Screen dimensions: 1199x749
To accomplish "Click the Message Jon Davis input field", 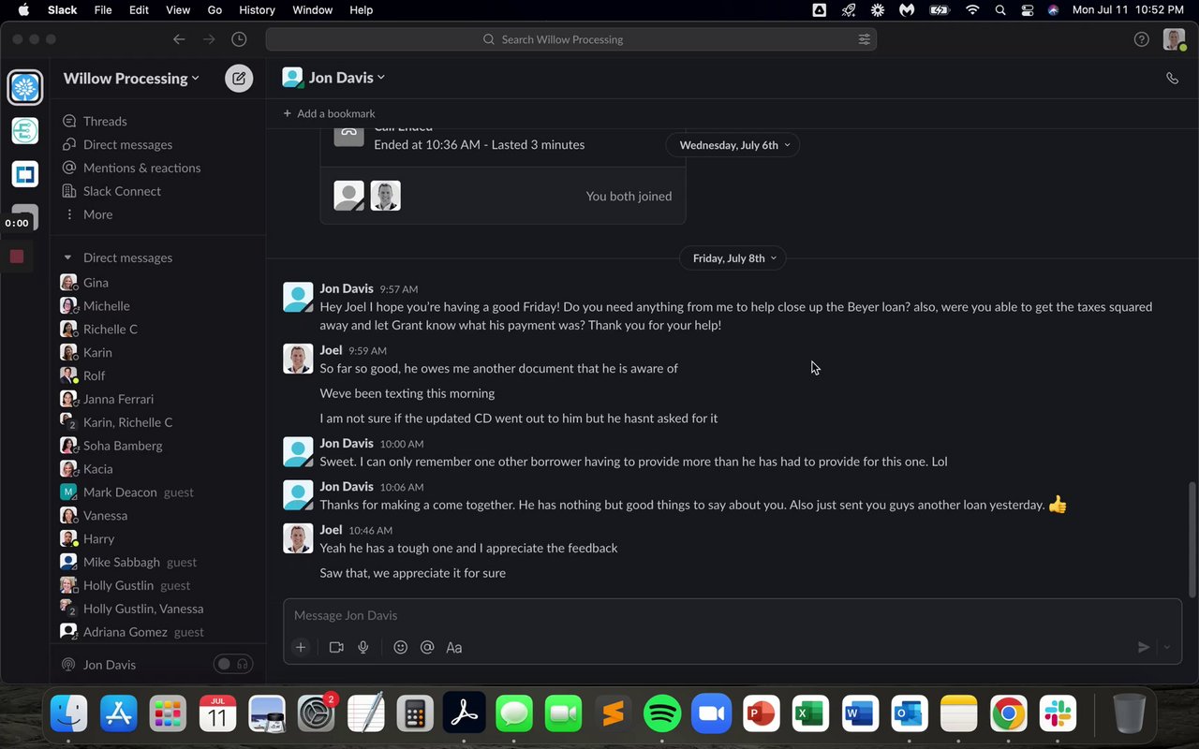I will pyautogui.click(x=733, y=615).
